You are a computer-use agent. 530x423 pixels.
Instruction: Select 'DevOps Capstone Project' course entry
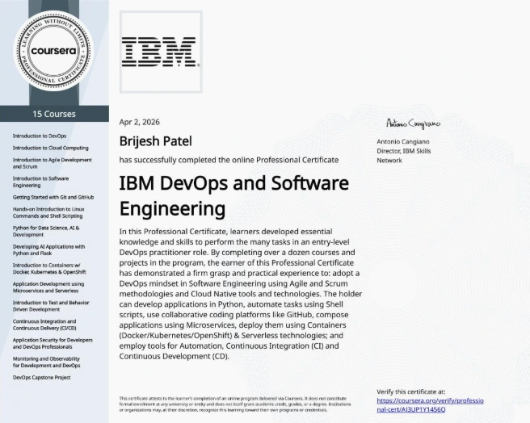[x=41, y=377]
